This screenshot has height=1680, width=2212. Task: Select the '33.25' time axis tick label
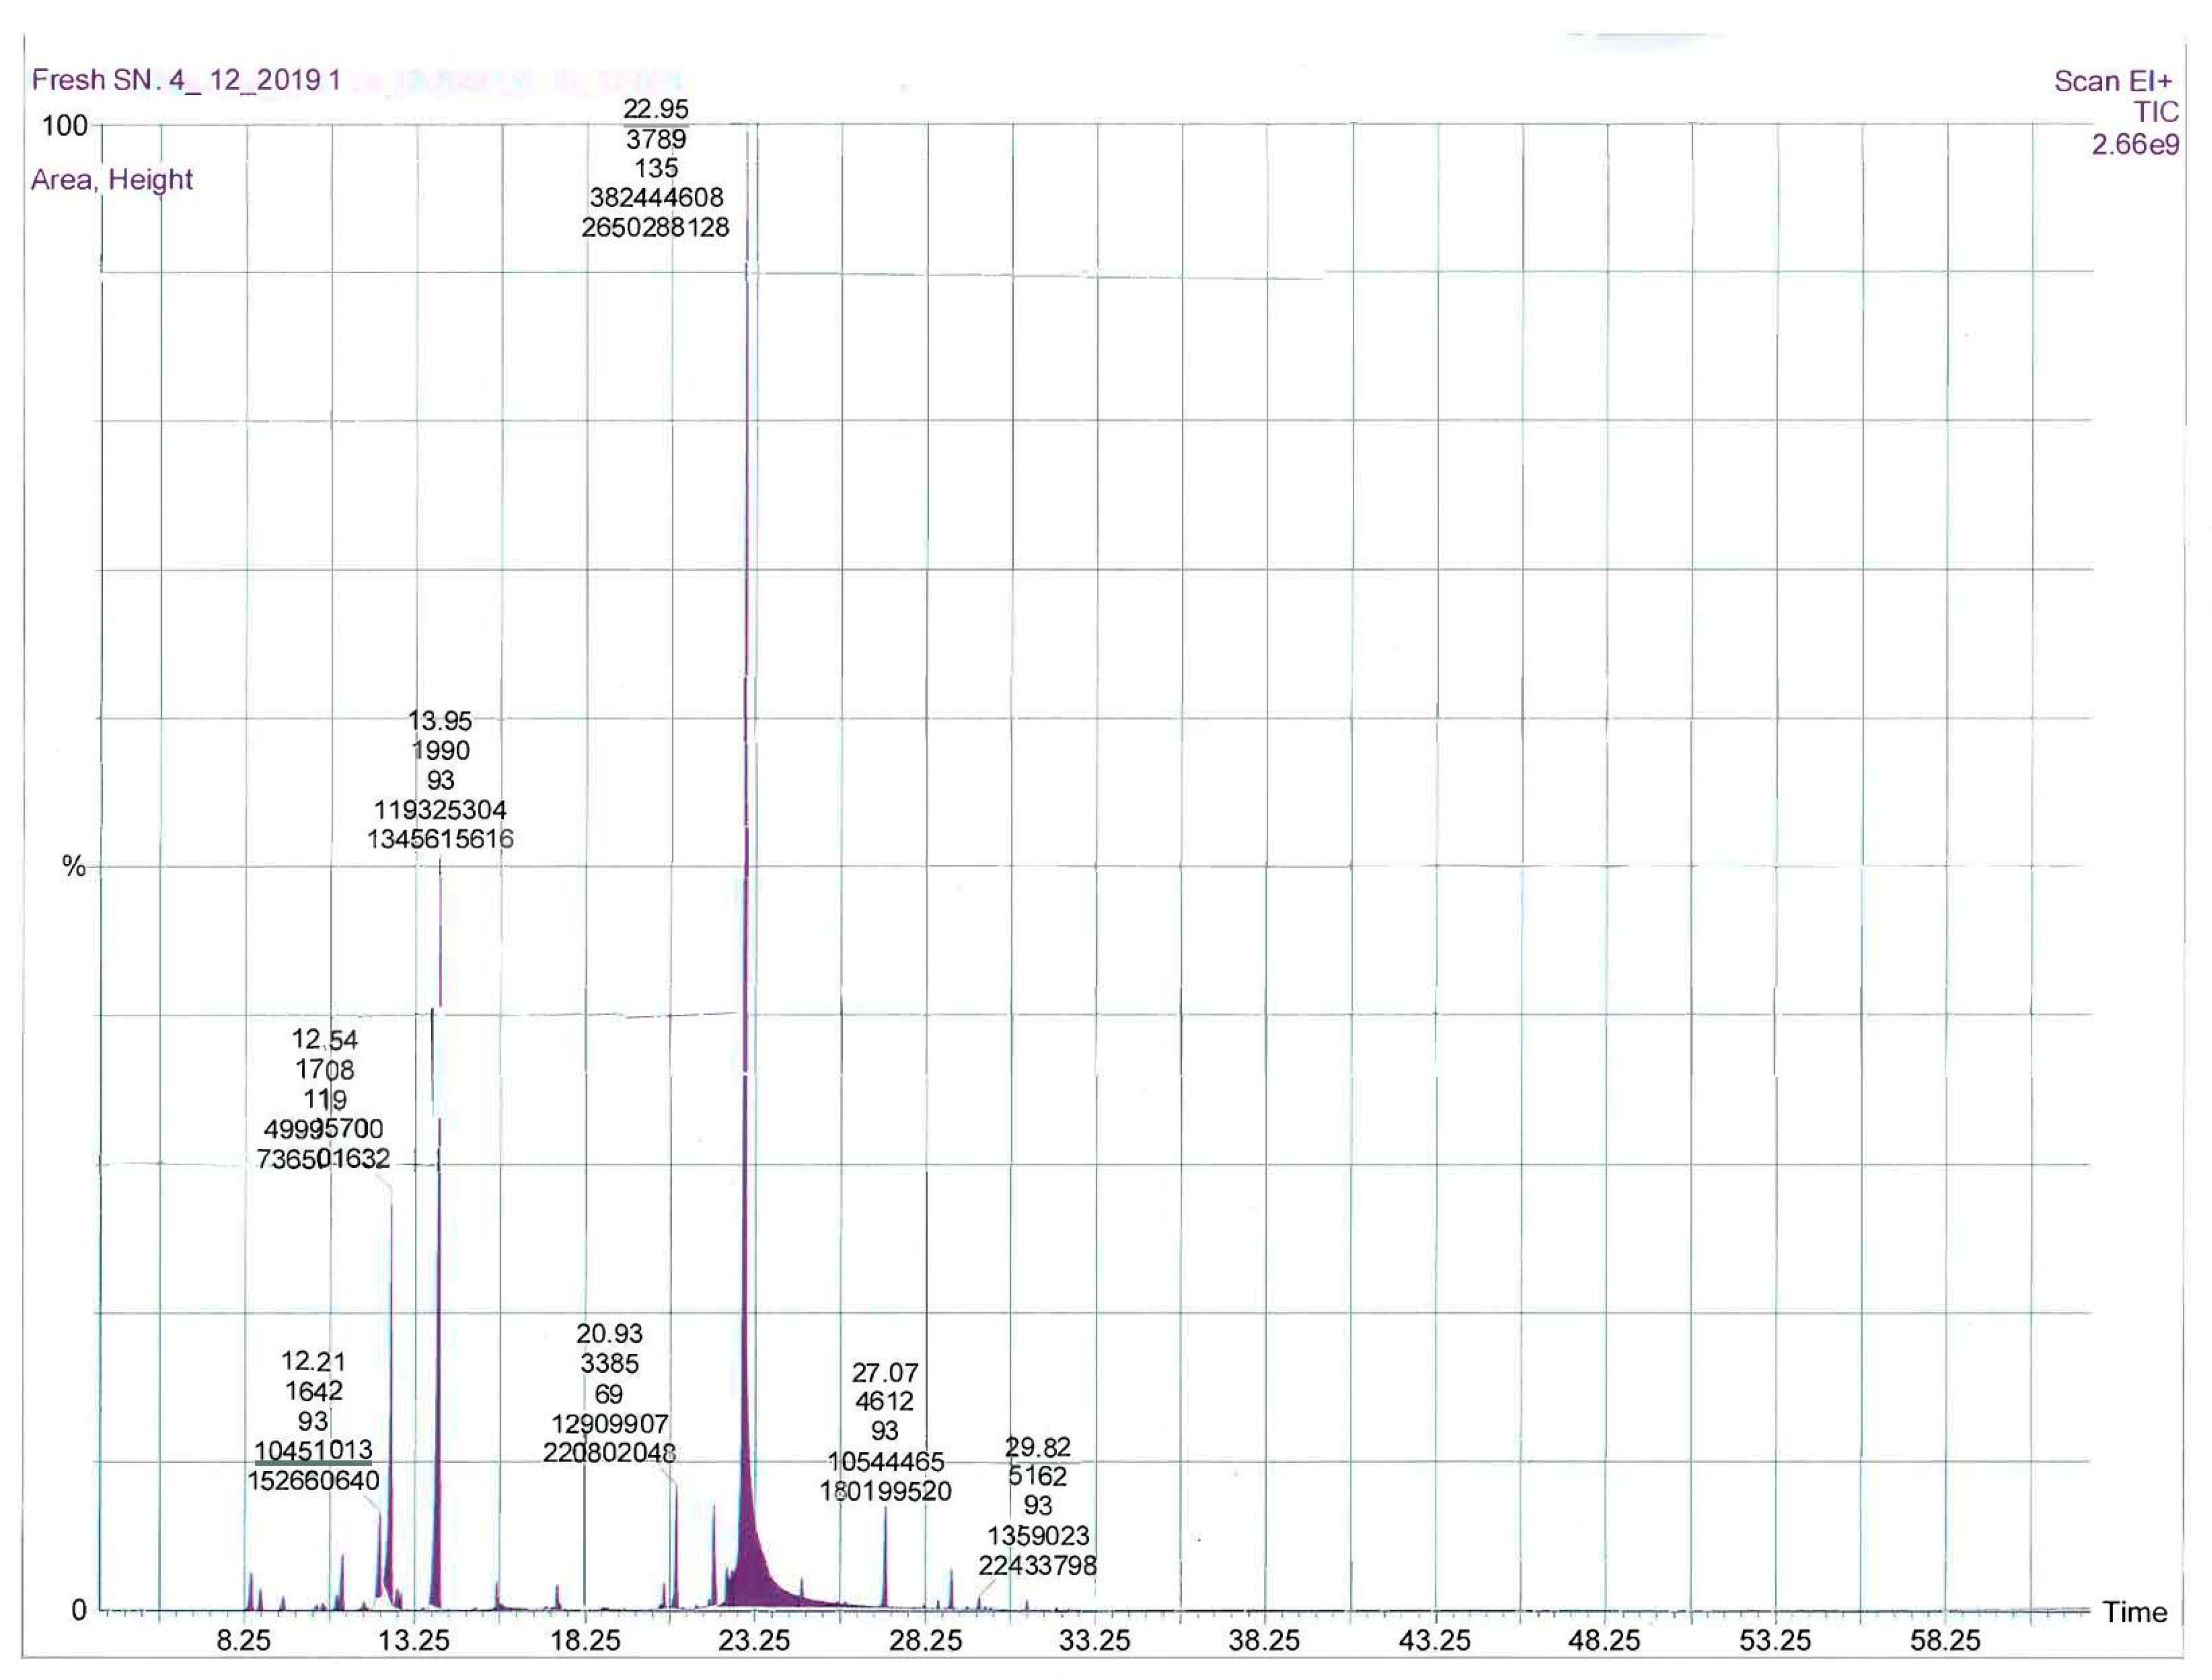(x=1095, y=1641)
